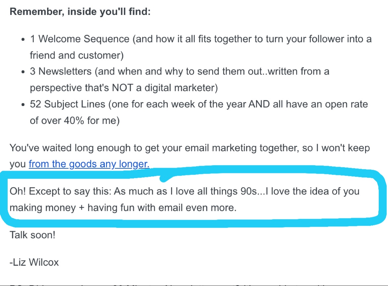Click the "-Liz Wilcox" signature
388x286 pixels.
[34, 262]
